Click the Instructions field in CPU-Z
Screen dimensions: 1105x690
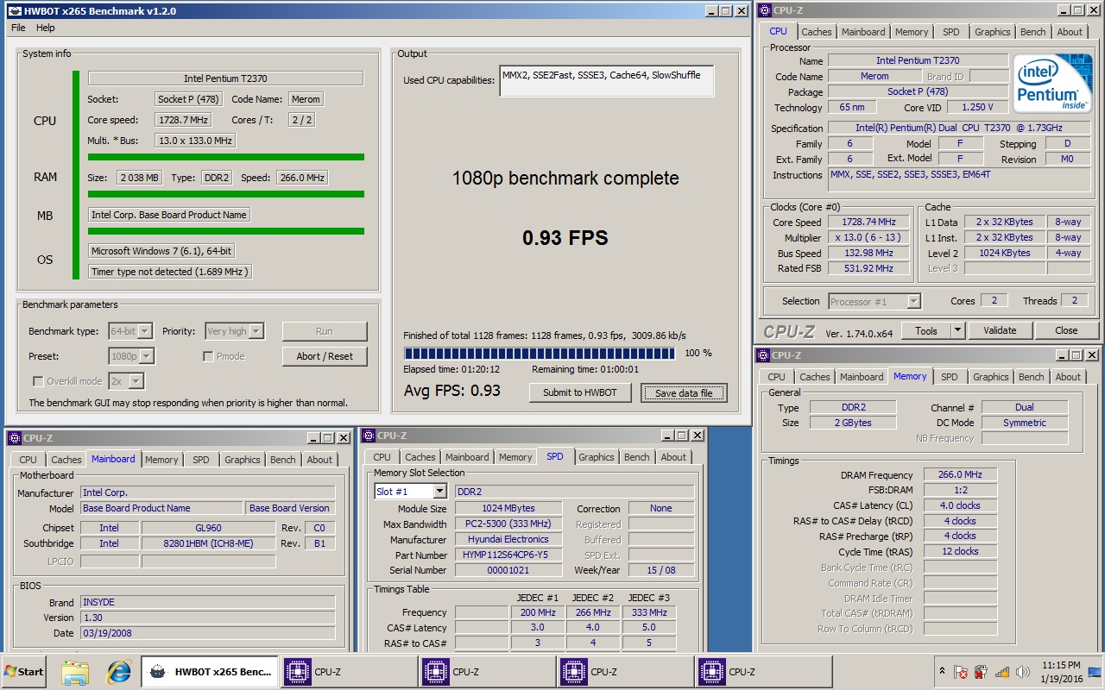958,179
